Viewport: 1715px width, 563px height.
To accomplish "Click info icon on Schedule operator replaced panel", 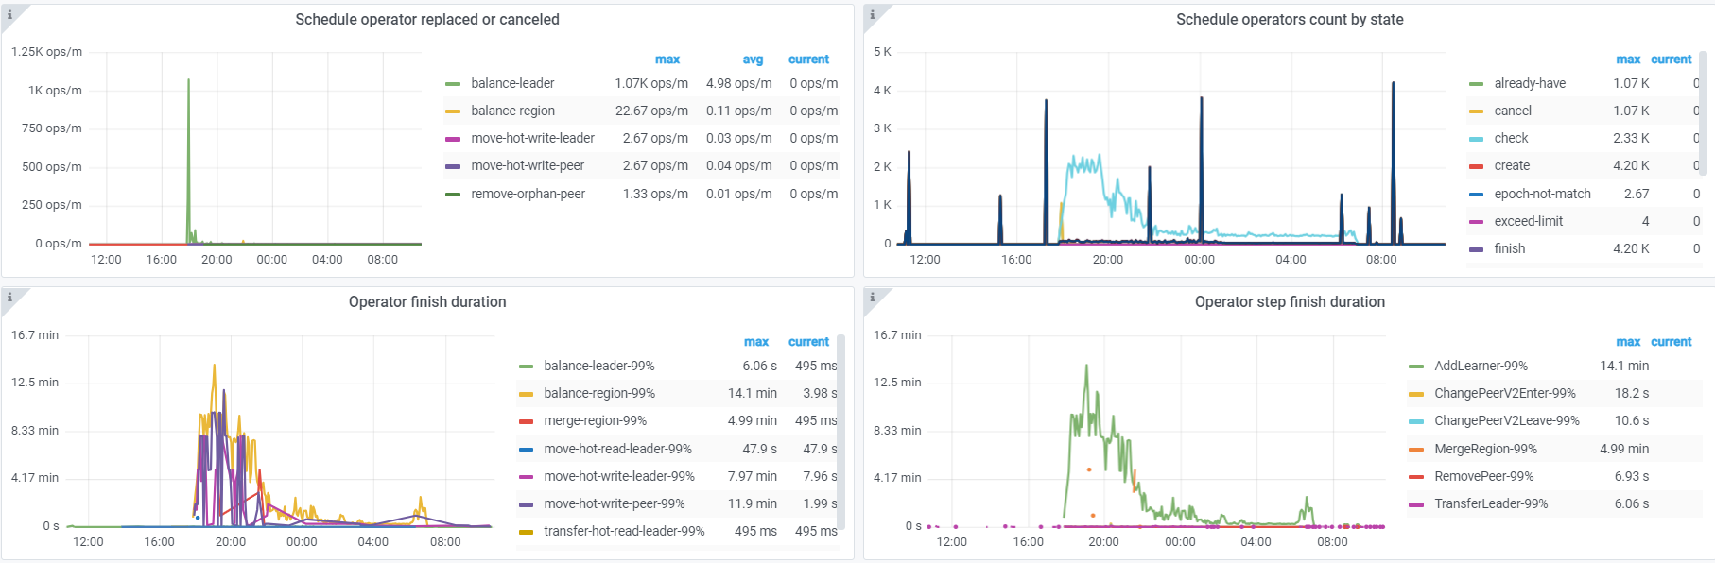I will pyautogui.click(x=9, y=14).
